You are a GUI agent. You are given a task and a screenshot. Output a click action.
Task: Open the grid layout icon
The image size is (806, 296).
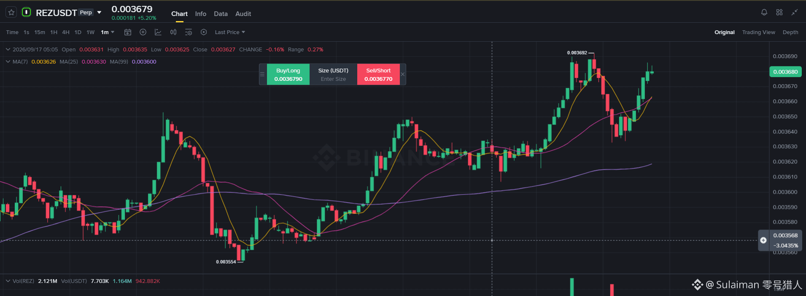(x=779, y=12)
